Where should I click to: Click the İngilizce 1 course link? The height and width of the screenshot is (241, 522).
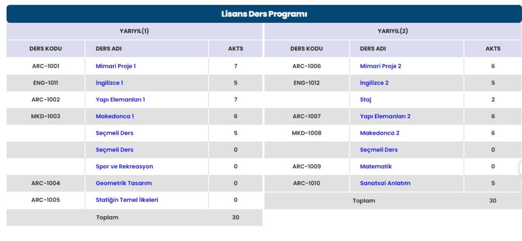coord(109,83)
